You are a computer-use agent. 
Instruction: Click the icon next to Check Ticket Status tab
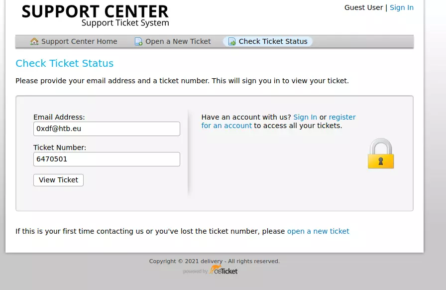click(232, 41)
